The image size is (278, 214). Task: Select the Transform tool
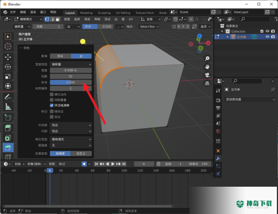8,86
